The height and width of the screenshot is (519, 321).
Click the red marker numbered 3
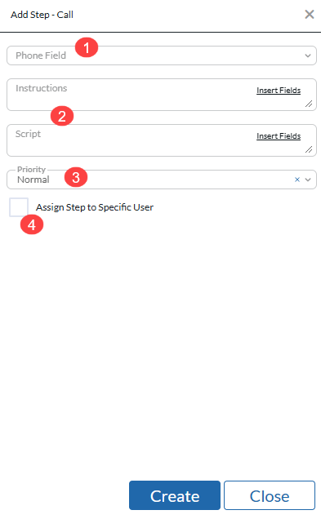[x=76, y=177]
